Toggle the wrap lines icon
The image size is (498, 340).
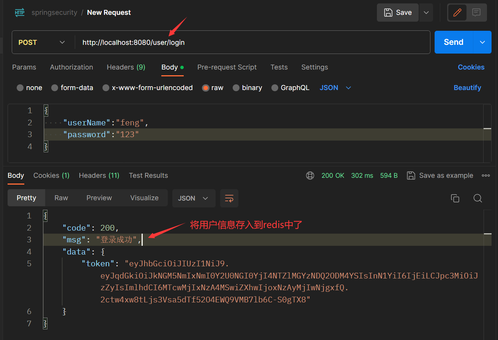229,198
